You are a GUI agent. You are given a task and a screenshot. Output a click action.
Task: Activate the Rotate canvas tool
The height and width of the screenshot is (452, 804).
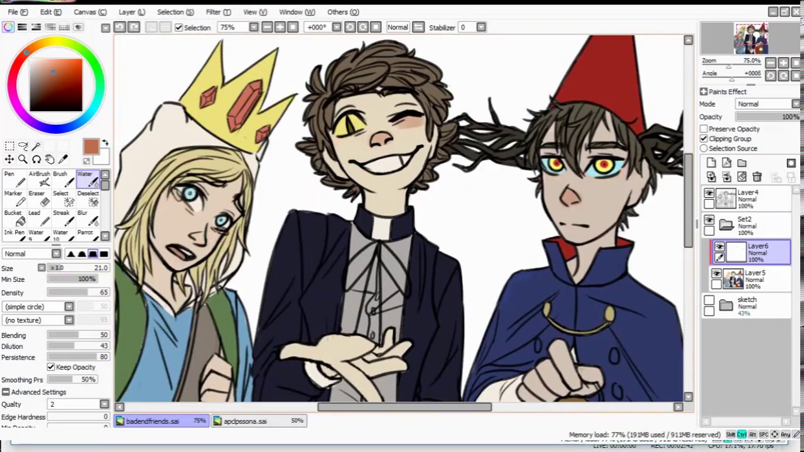pyautogui.click(x=36, y=159)
